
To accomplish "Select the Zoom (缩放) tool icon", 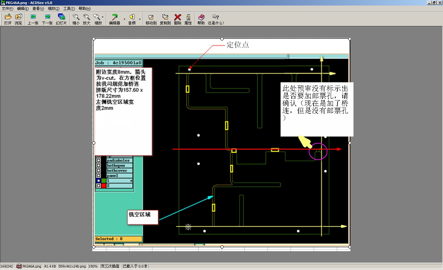I will tap(98, 19).
